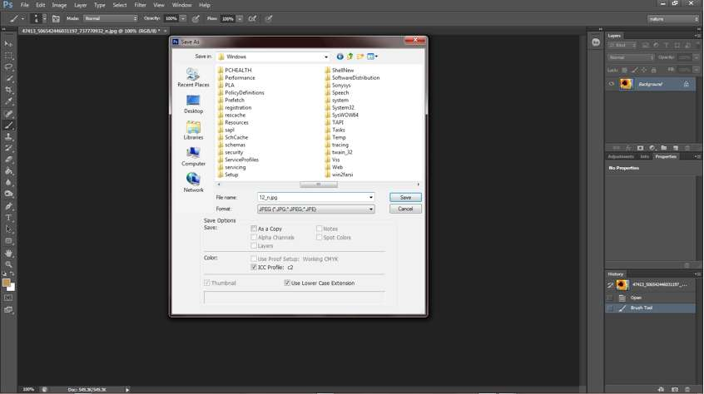Create a new folder in Save As dialog
This screenshot has width=704, height=394.
pos(360,57)
